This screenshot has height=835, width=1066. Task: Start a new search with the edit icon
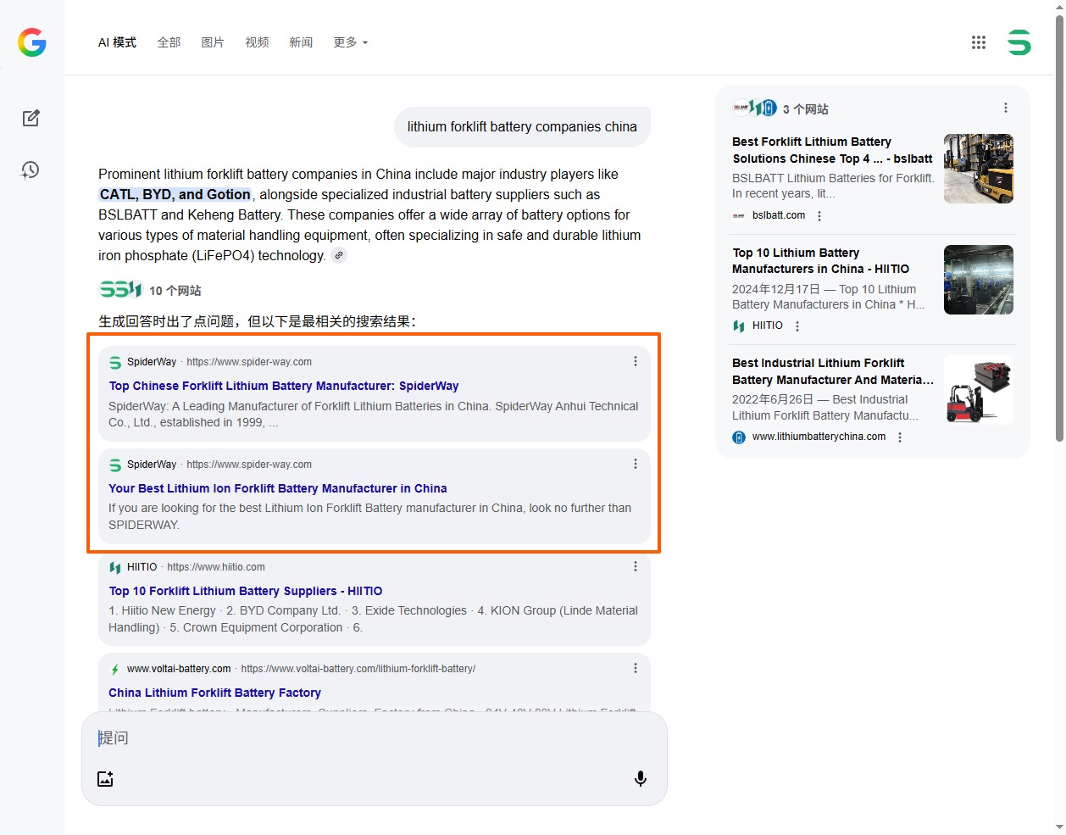[31, 118]
